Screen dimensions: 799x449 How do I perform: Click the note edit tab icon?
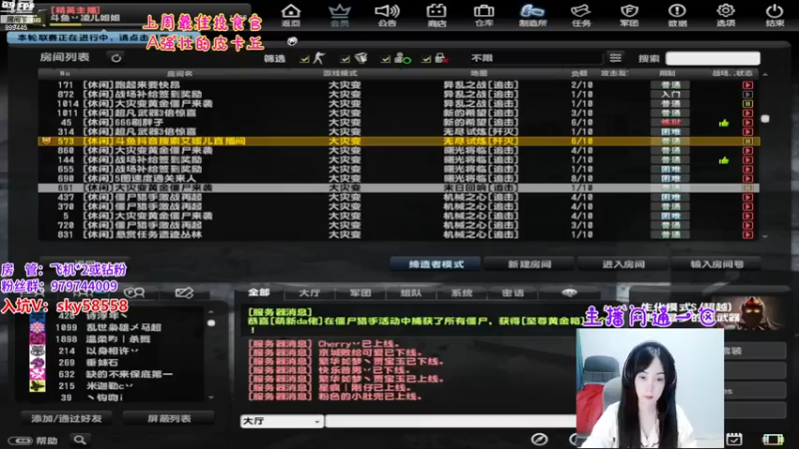184,292
